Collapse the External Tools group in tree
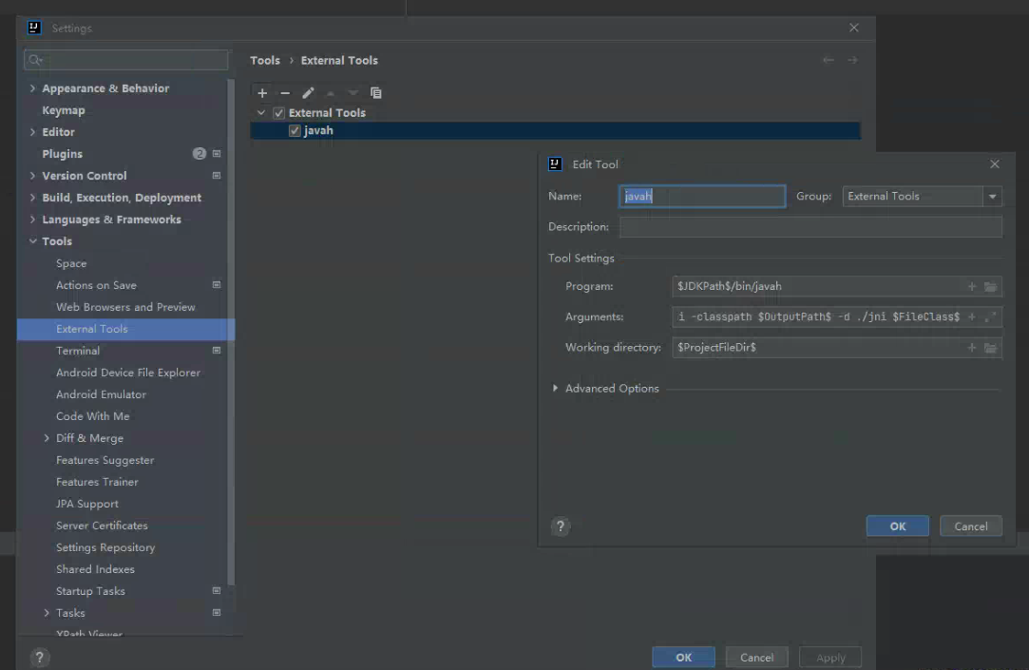Screen dimensions: 1029x670 261,113
